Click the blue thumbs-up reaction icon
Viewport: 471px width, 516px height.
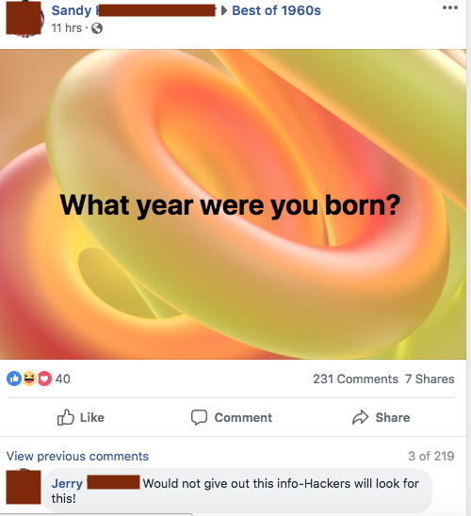point(14,379)
